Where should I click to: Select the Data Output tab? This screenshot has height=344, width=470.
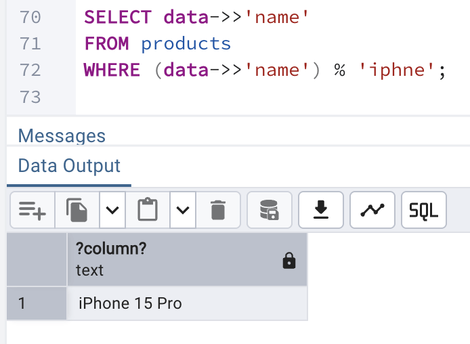69,166
